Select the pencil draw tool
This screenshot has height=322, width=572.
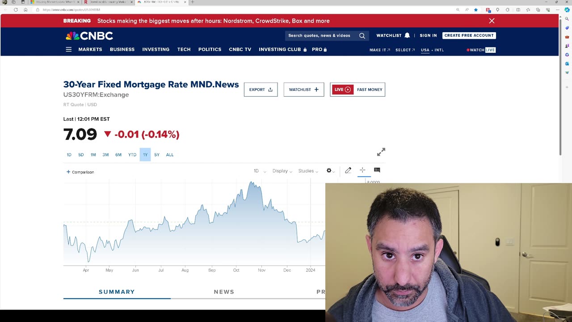tap(348, 170)
